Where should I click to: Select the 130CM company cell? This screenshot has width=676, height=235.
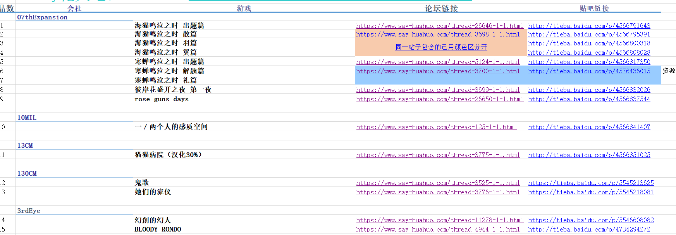pyautogui.click(x=74, y=173)
